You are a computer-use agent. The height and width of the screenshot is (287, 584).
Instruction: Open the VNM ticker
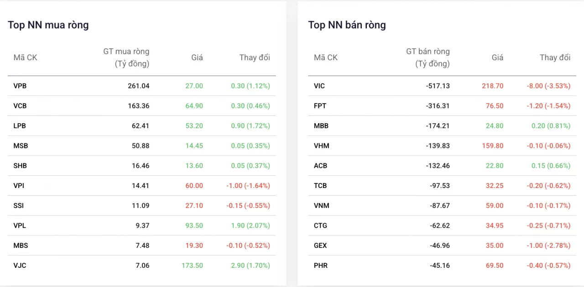(322, 206)
